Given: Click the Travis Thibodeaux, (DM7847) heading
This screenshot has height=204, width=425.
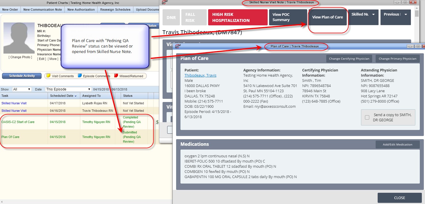Looking at the screenshot, I should (202, 32).
